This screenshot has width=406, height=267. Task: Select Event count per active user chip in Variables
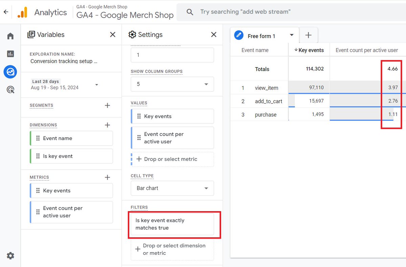click(71, 212)
